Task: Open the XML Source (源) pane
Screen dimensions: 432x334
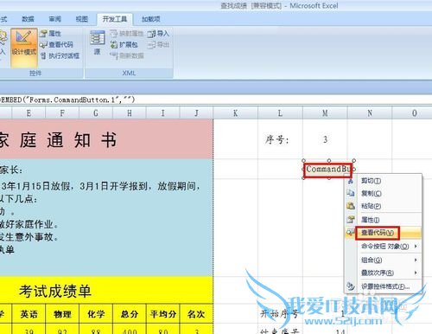Action: [x=98, y=42]
